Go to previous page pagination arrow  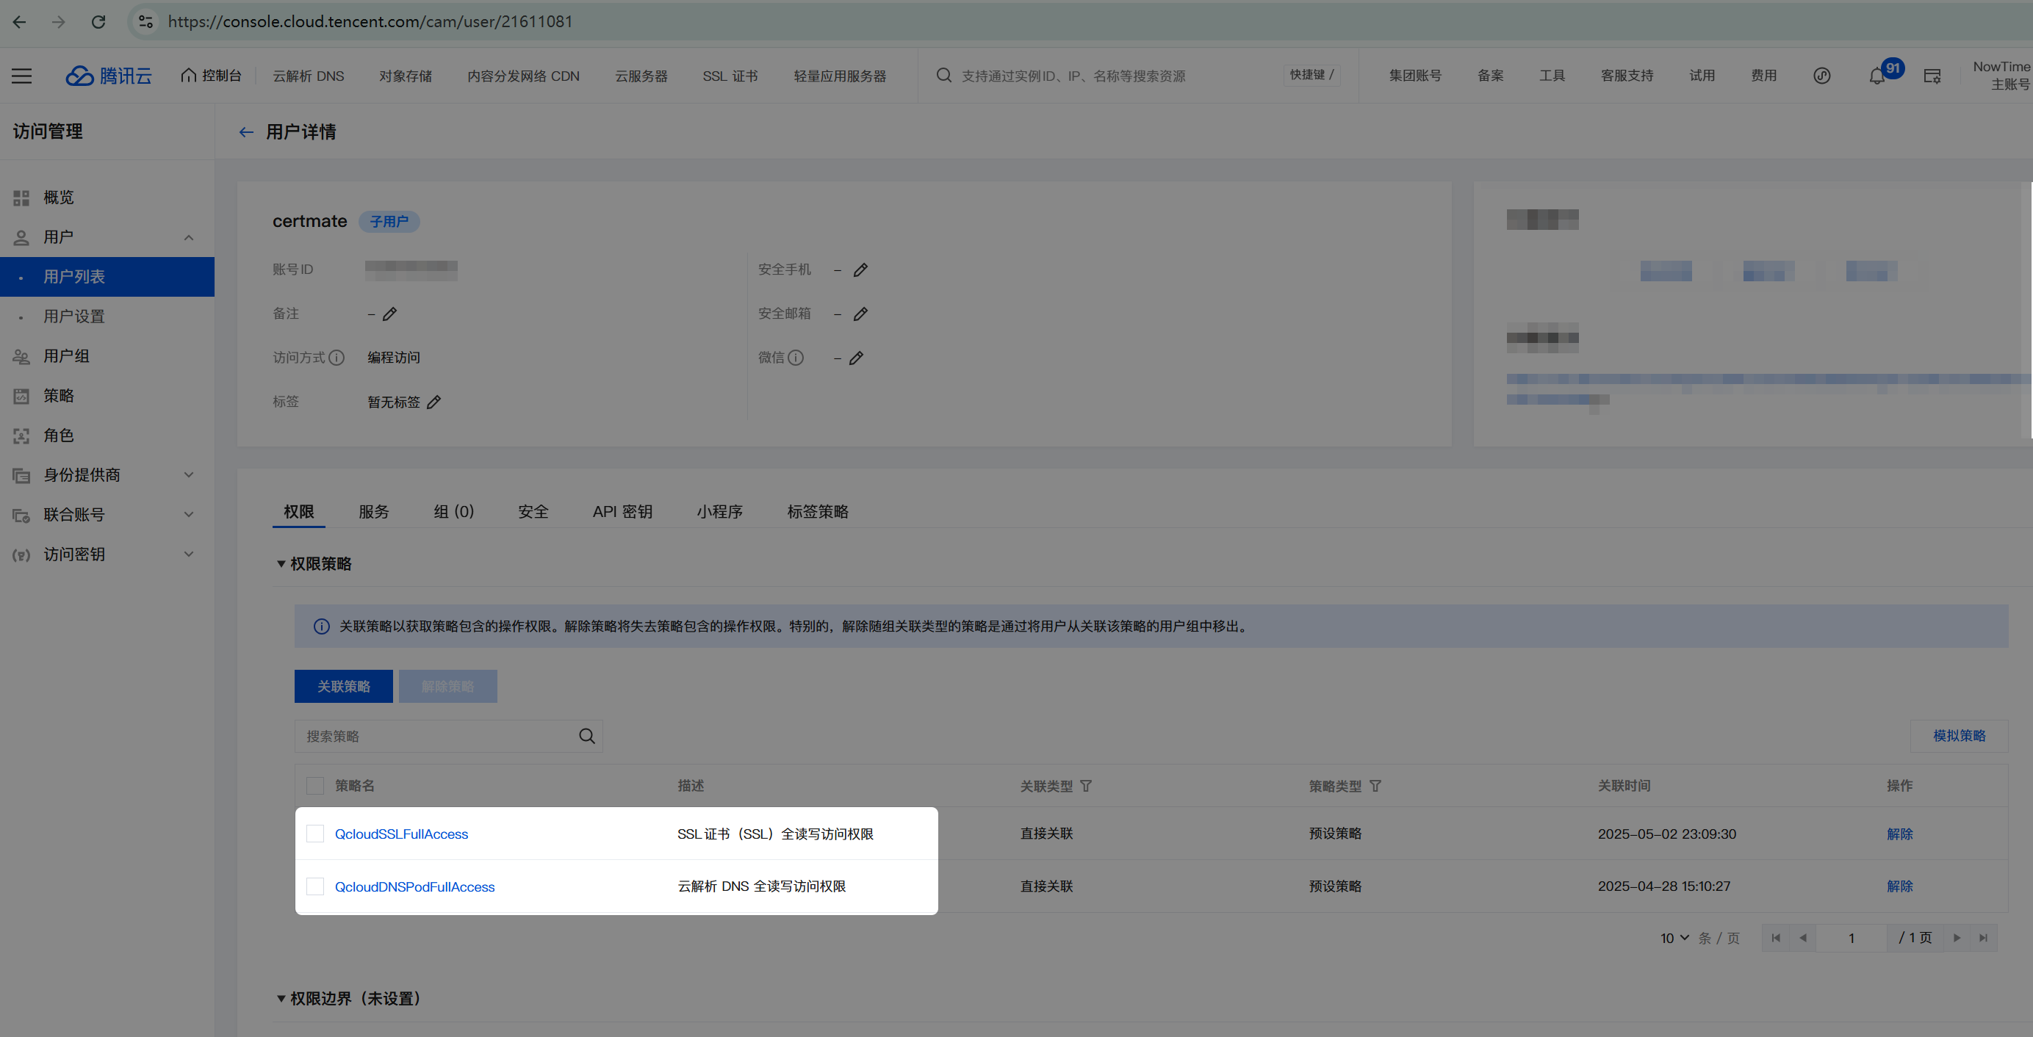(1802, 939)
